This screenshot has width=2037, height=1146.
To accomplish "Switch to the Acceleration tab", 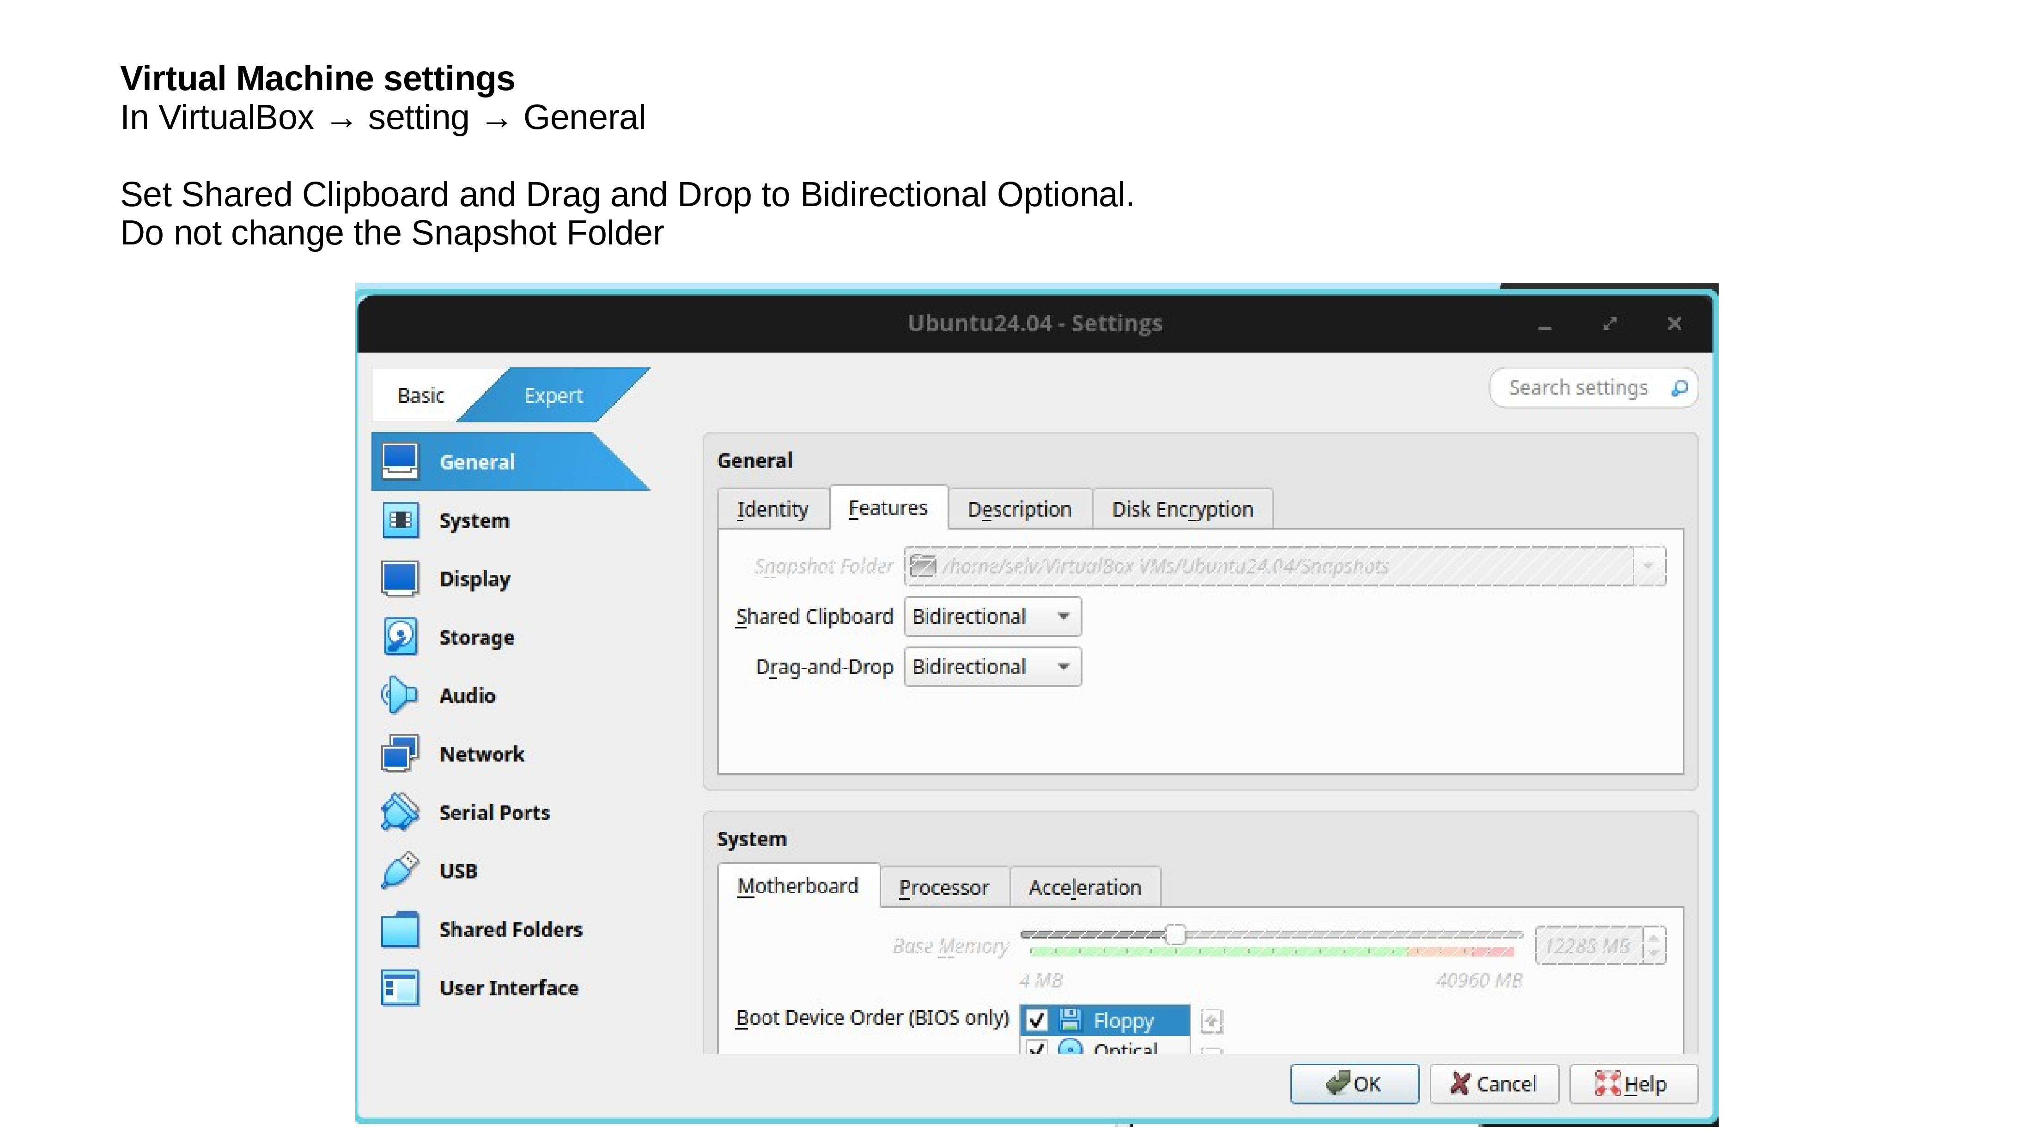I will pyautogui.click(x=1085, y=887).
